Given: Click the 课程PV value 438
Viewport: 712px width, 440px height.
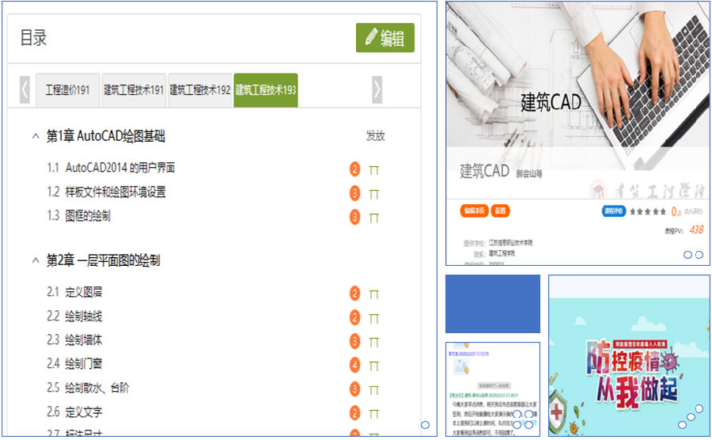Looking at the screenshot, I should (696, 229).
